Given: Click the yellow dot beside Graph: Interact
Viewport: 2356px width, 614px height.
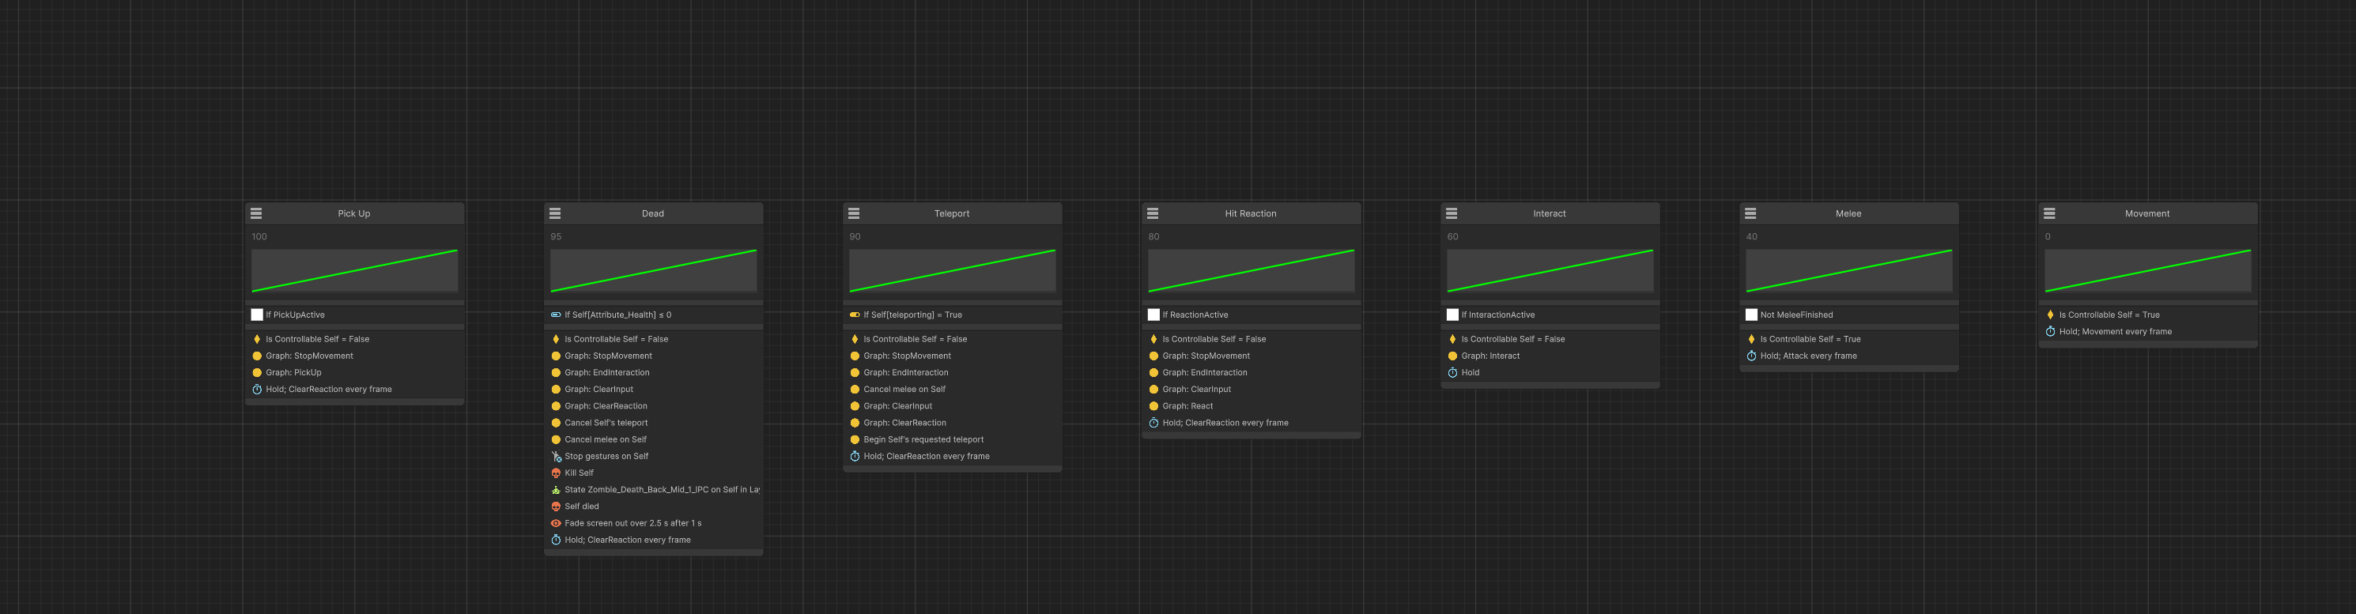Looking at the screenshot, I should click(1452, 356).
